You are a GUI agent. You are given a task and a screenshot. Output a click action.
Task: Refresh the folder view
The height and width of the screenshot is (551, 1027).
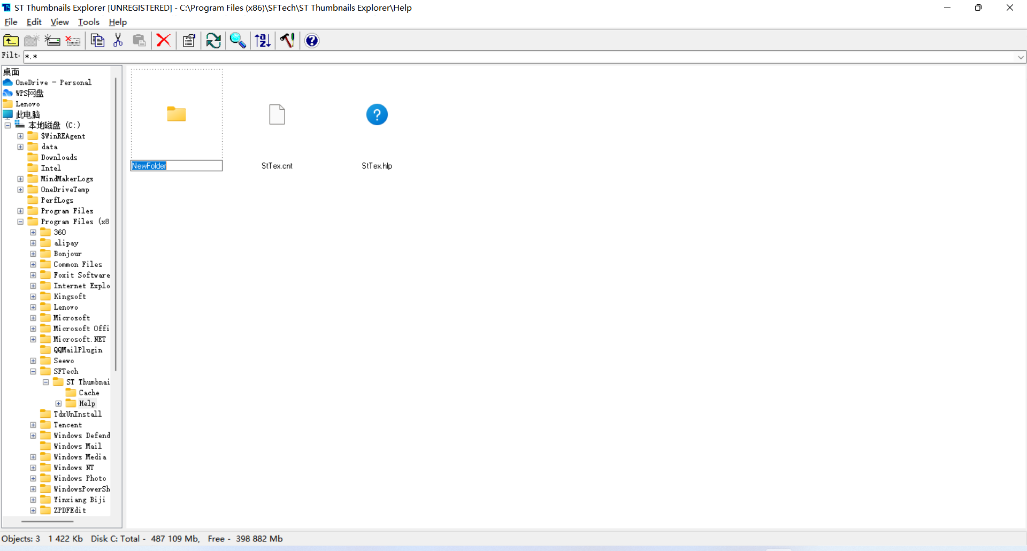[213, 41]
